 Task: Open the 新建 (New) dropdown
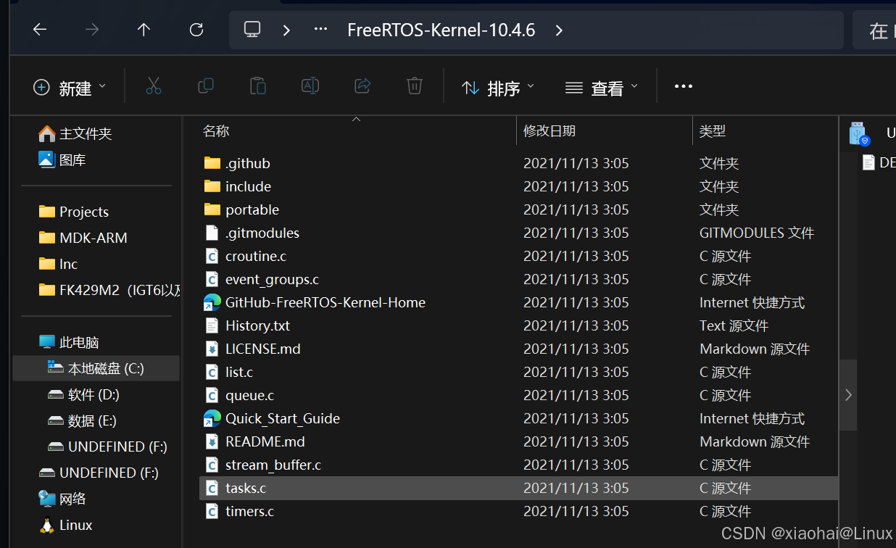70,88
